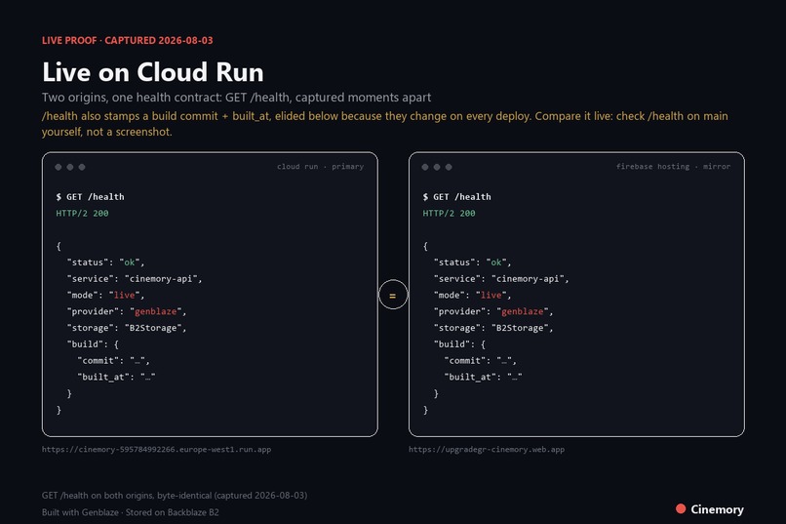The height and width of the screenshot is (524, 786).
Task: Click '$ GET /health' in cloud run primary panel
Action: coord(91,197)
